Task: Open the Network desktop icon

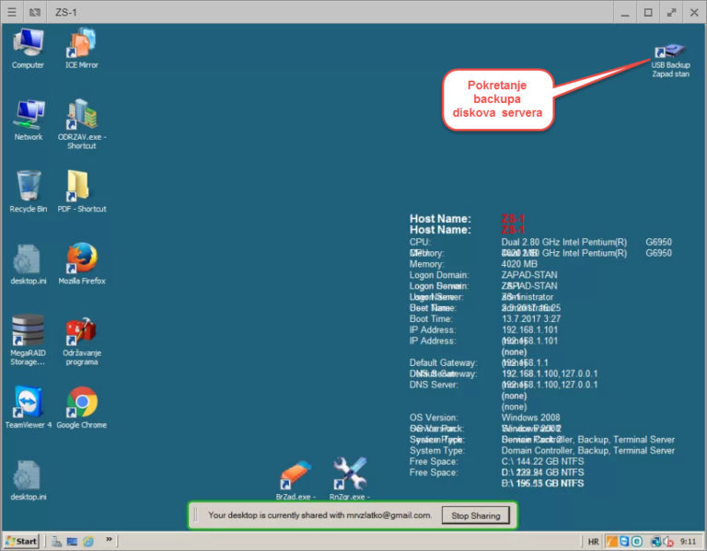Action: pos(28,116)
